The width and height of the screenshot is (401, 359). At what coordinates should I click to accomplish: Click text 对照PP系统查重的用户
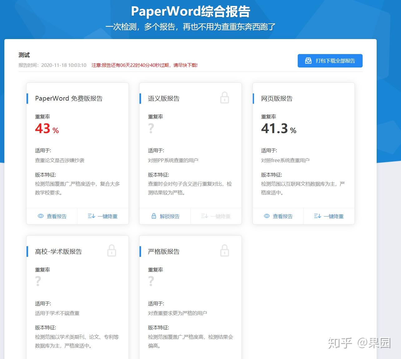coord(173,160)
